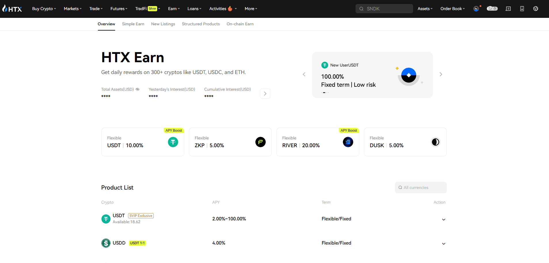Click the DUSK coin icon

tap(436, 142)
